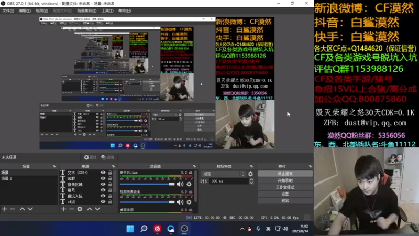Open the 麦克风/Aux audio settings gear
419x236 pixels.
point(189,184)
